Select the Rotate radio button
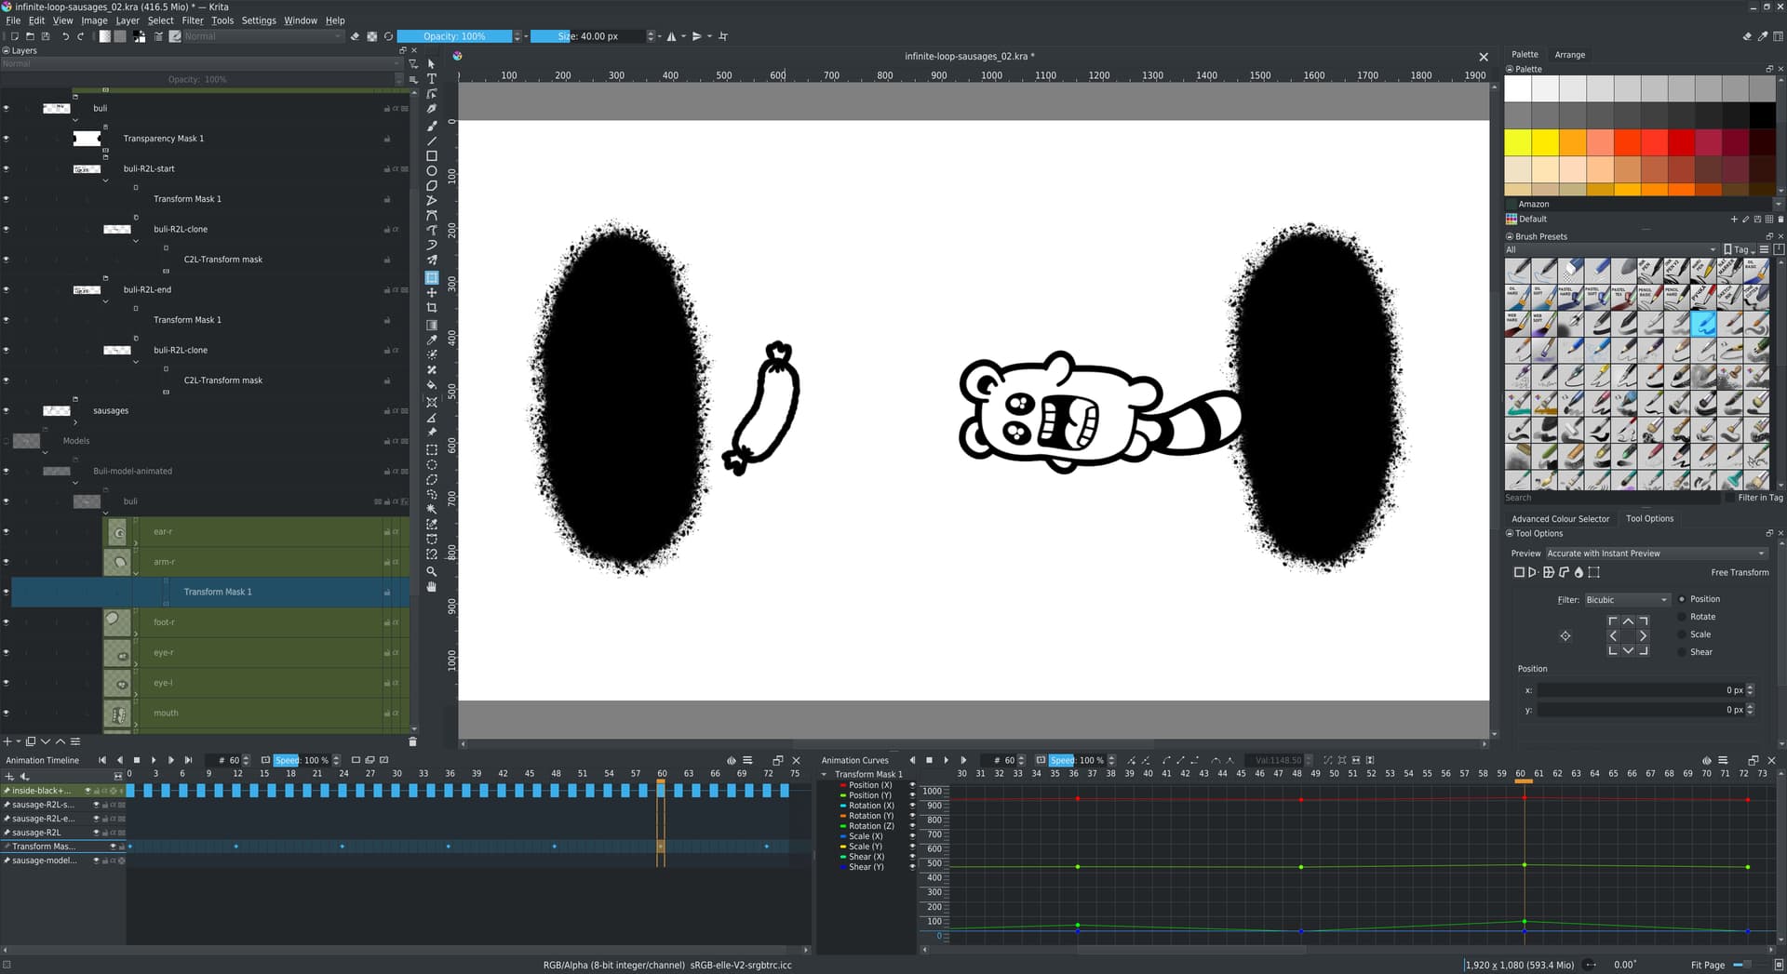Image resolution: width=1787 pixels, height=974 pixels. [x=1682, y=617]
